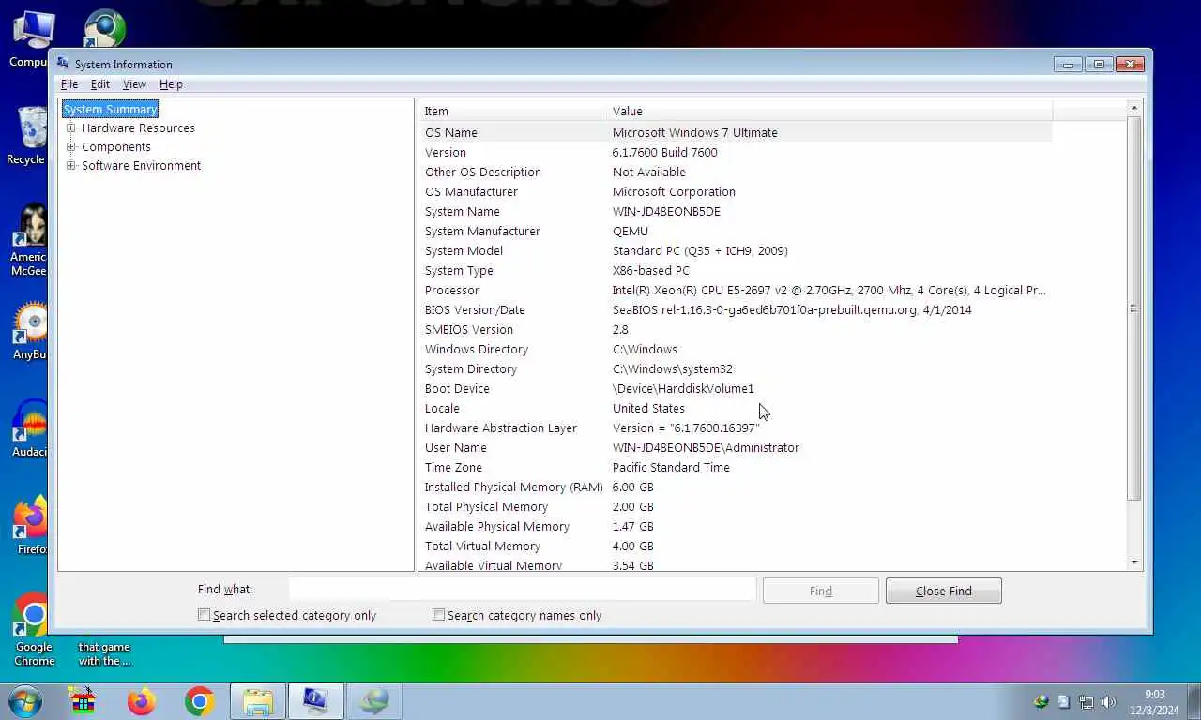Screen dimensions: 1201x720
Task: Select System Summary in the tree
Action: pos(110,109)
